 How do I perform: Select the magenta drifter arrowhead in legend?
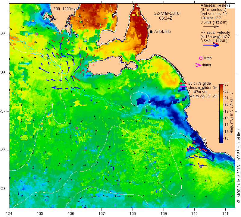[x=198, y=65]
